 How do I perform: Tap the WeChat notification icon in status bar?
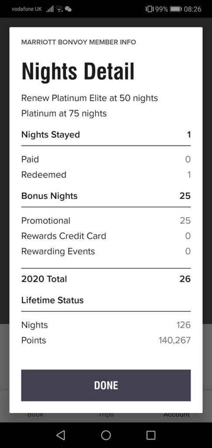tap(68, 9)
